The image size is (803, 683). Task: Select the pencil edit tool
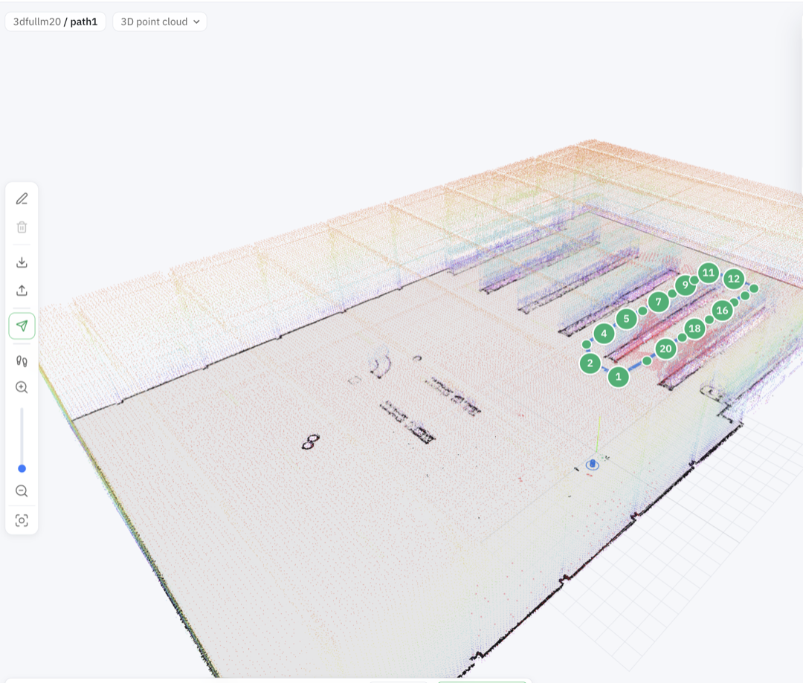[x=22, y=198]
